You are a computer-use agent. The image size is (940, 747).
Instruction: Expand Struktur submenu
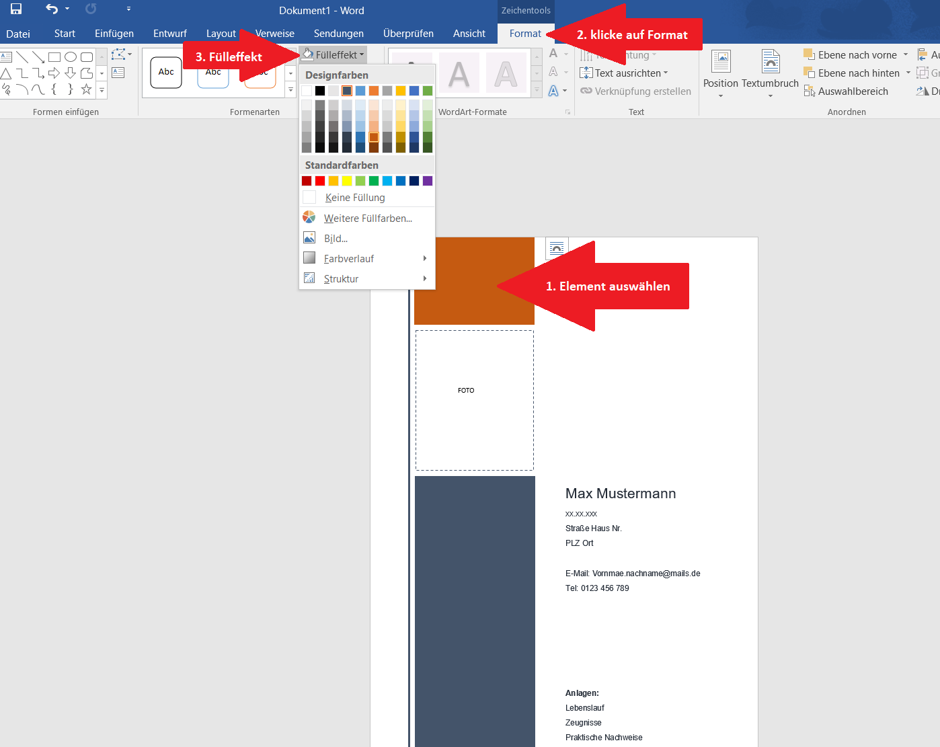tap(367, 279)
